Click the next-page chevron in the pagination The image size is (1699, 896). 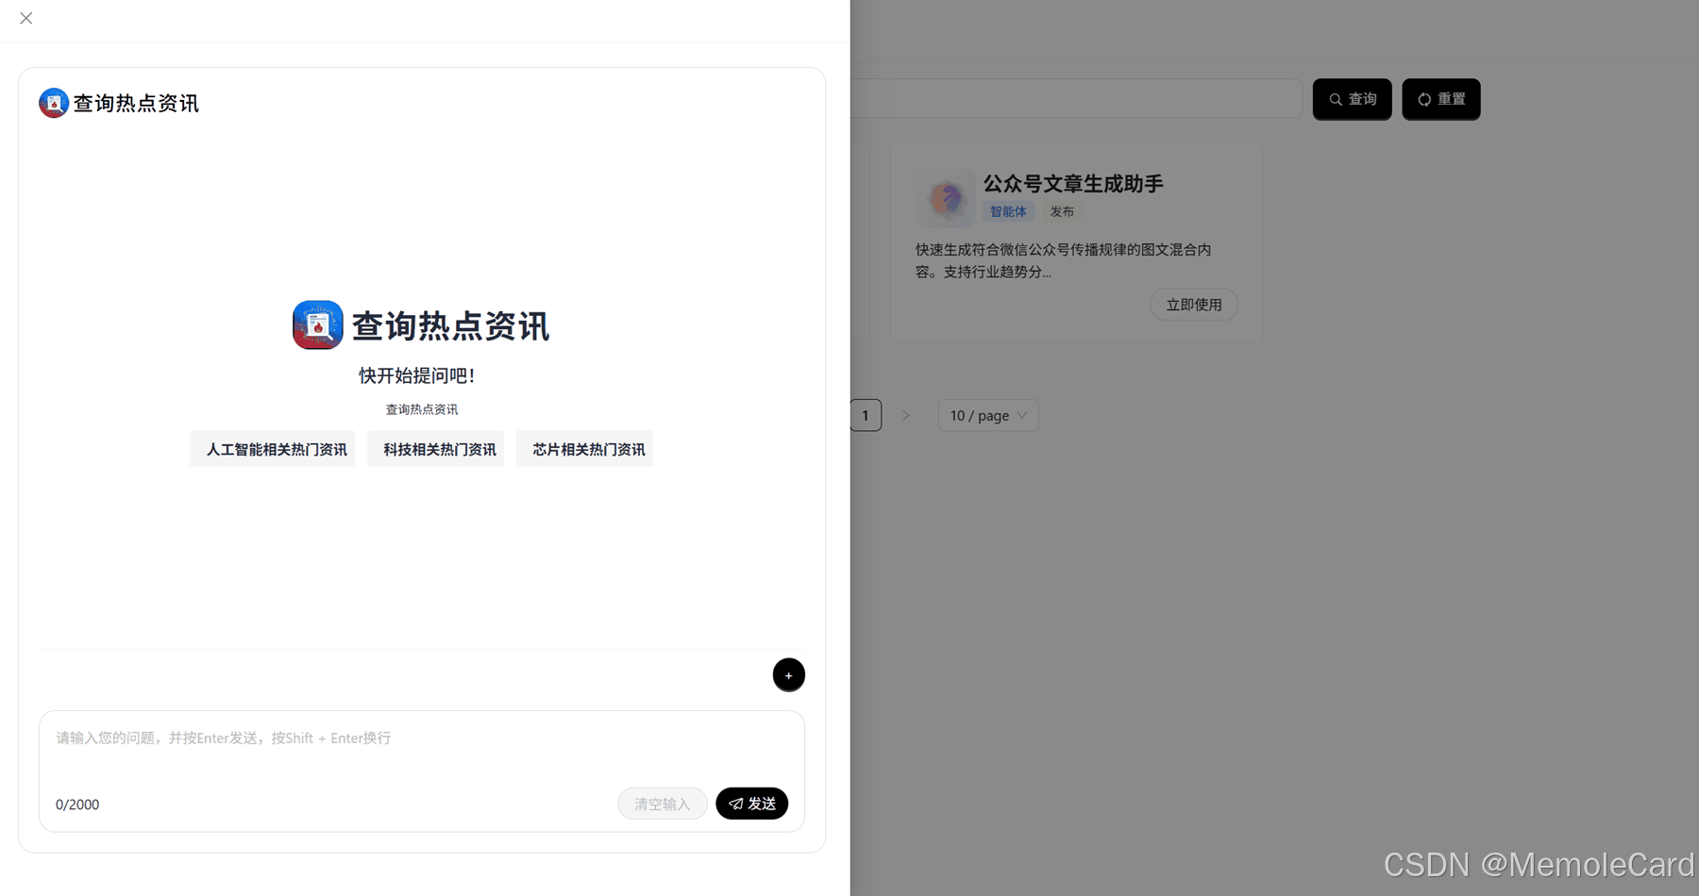click(x=905, y=415)
